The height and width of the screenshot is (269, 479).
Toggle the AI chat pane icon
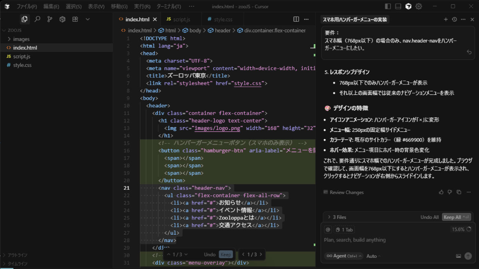tap(408, 6)
